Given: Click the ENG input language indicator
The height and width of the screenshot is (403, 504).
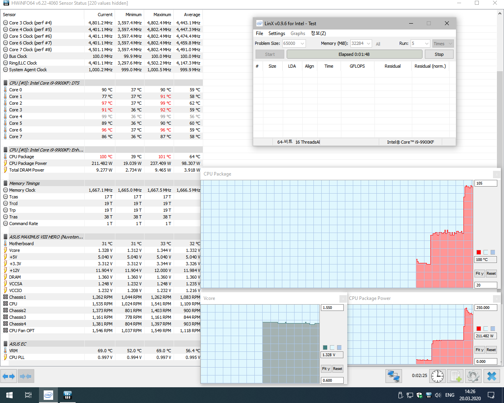Looking at the screenshot, I should (x=450, y=395).
